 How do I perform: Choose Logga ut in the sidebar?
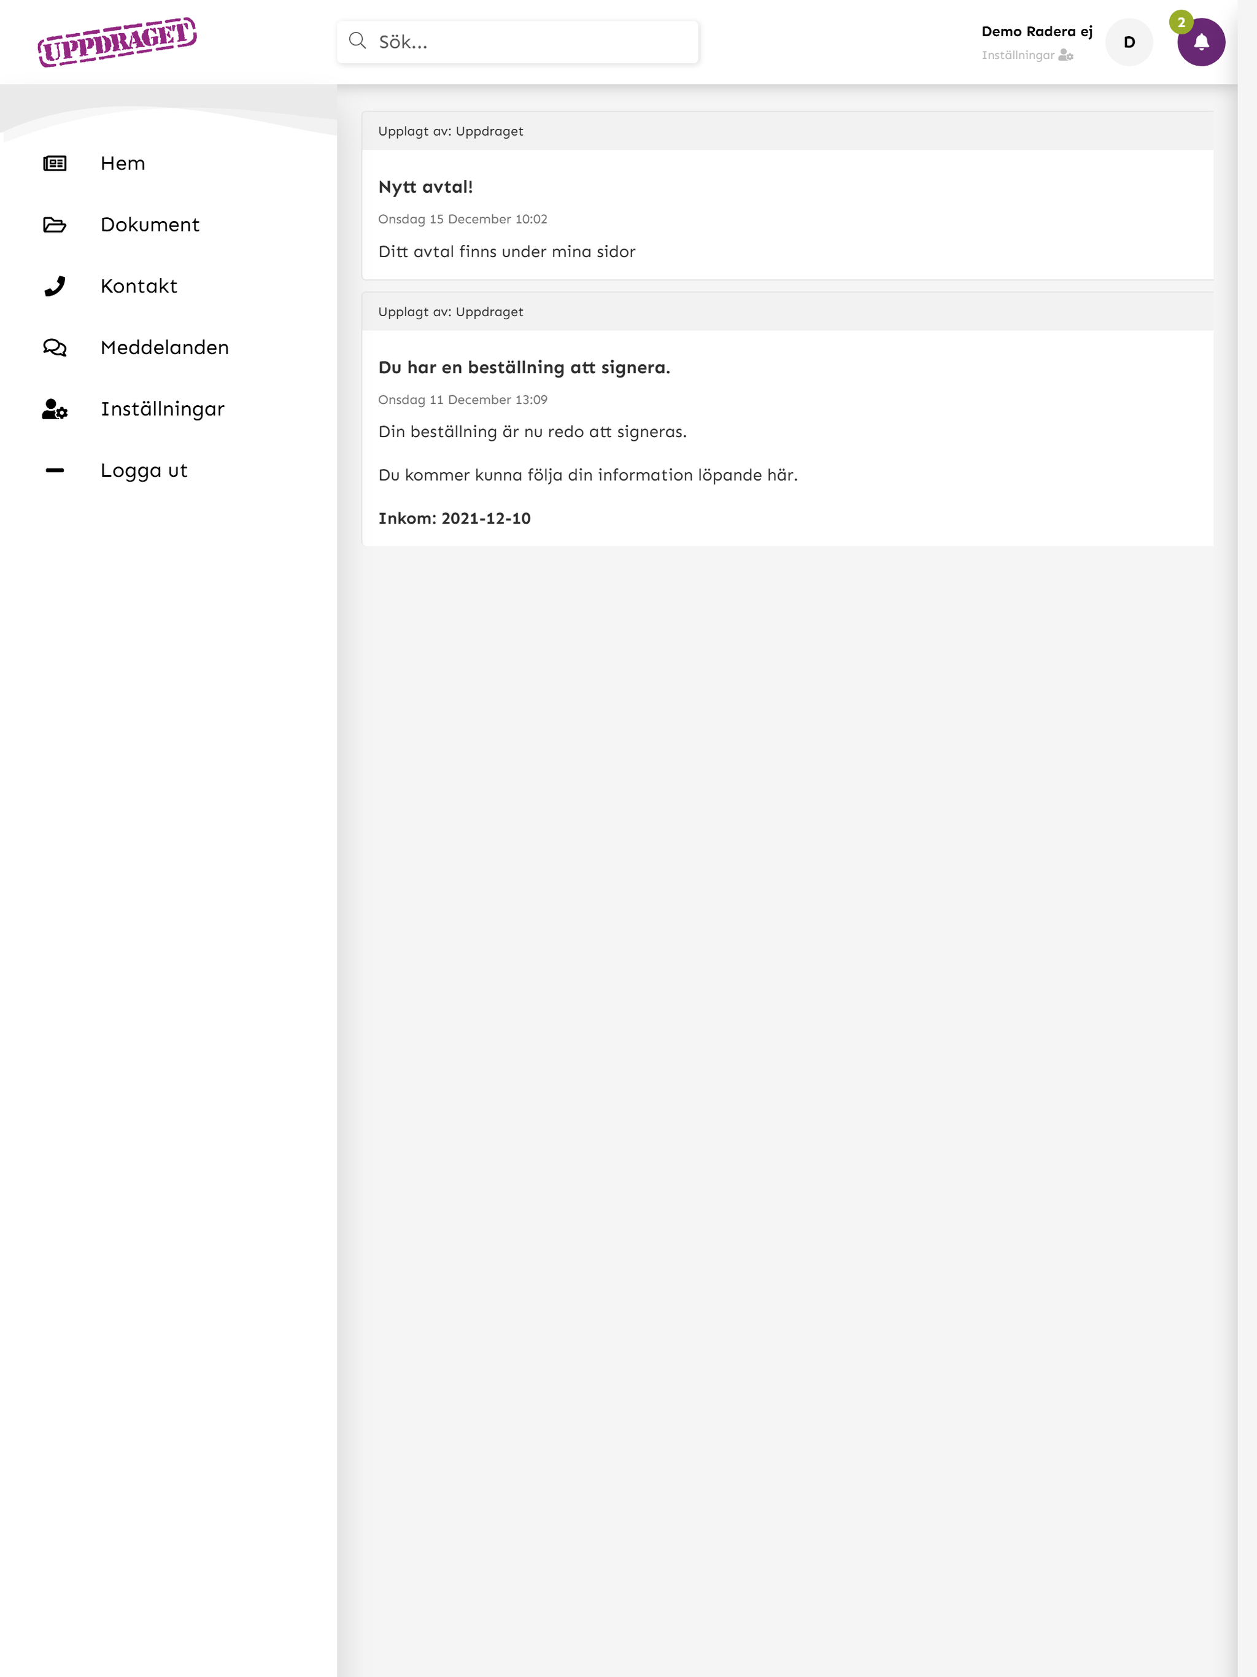pyautogui.click(x=144, y=470)
